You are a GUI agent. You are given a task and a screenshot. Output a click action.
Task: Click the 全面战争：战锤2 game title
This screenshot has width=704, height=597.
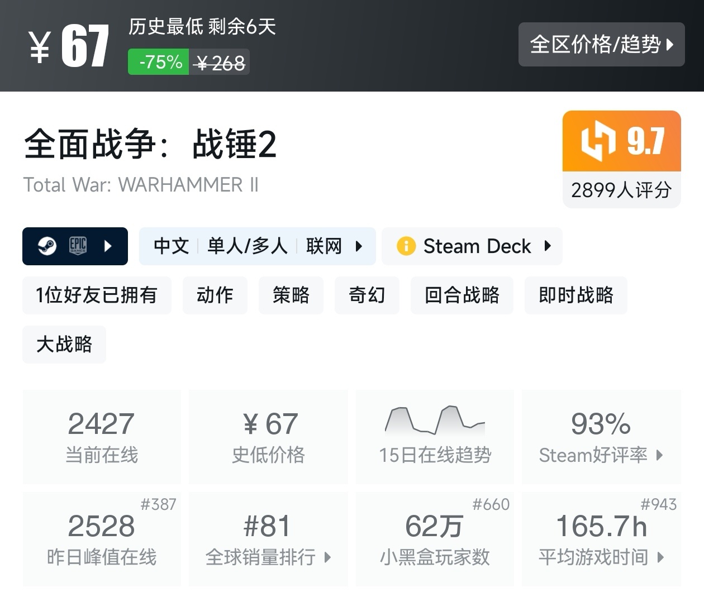pos(150,145)
